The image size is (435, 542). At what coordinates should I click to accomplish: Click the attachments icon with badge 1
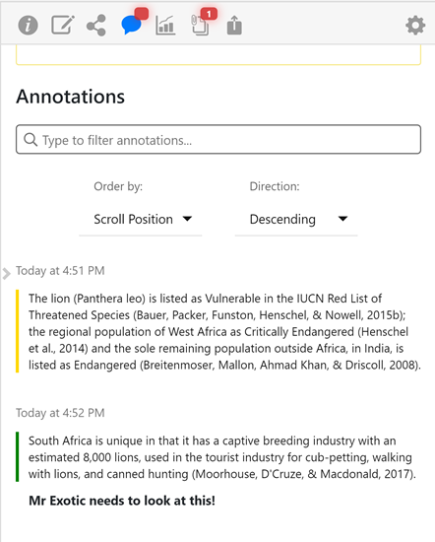tap(201, 26)
